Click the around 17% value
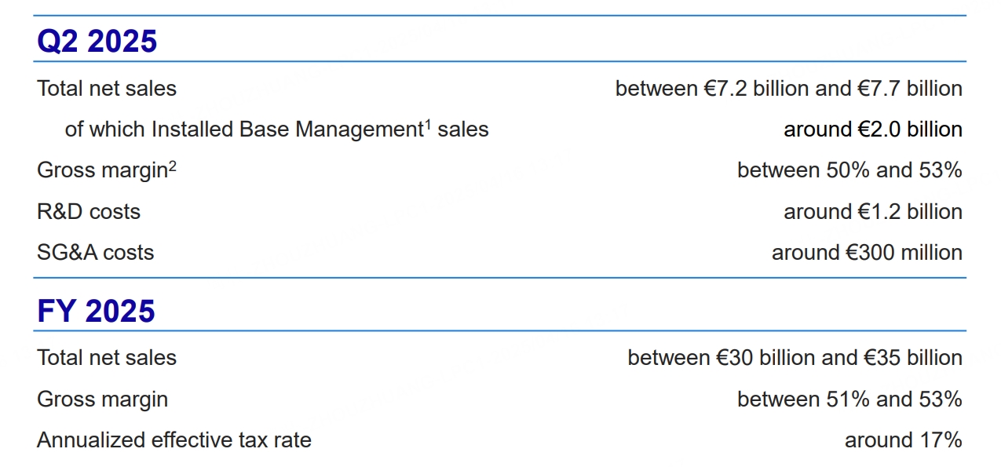1001x467 pixels. click(x=904, y=440)
